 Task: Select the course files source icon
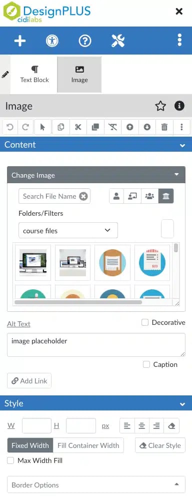[132, 196]
